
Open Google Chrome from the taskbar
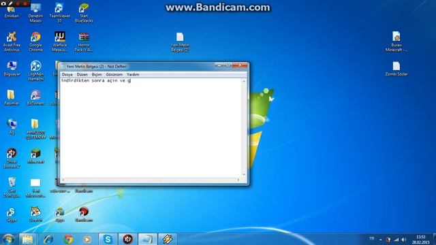click(68, 239)
